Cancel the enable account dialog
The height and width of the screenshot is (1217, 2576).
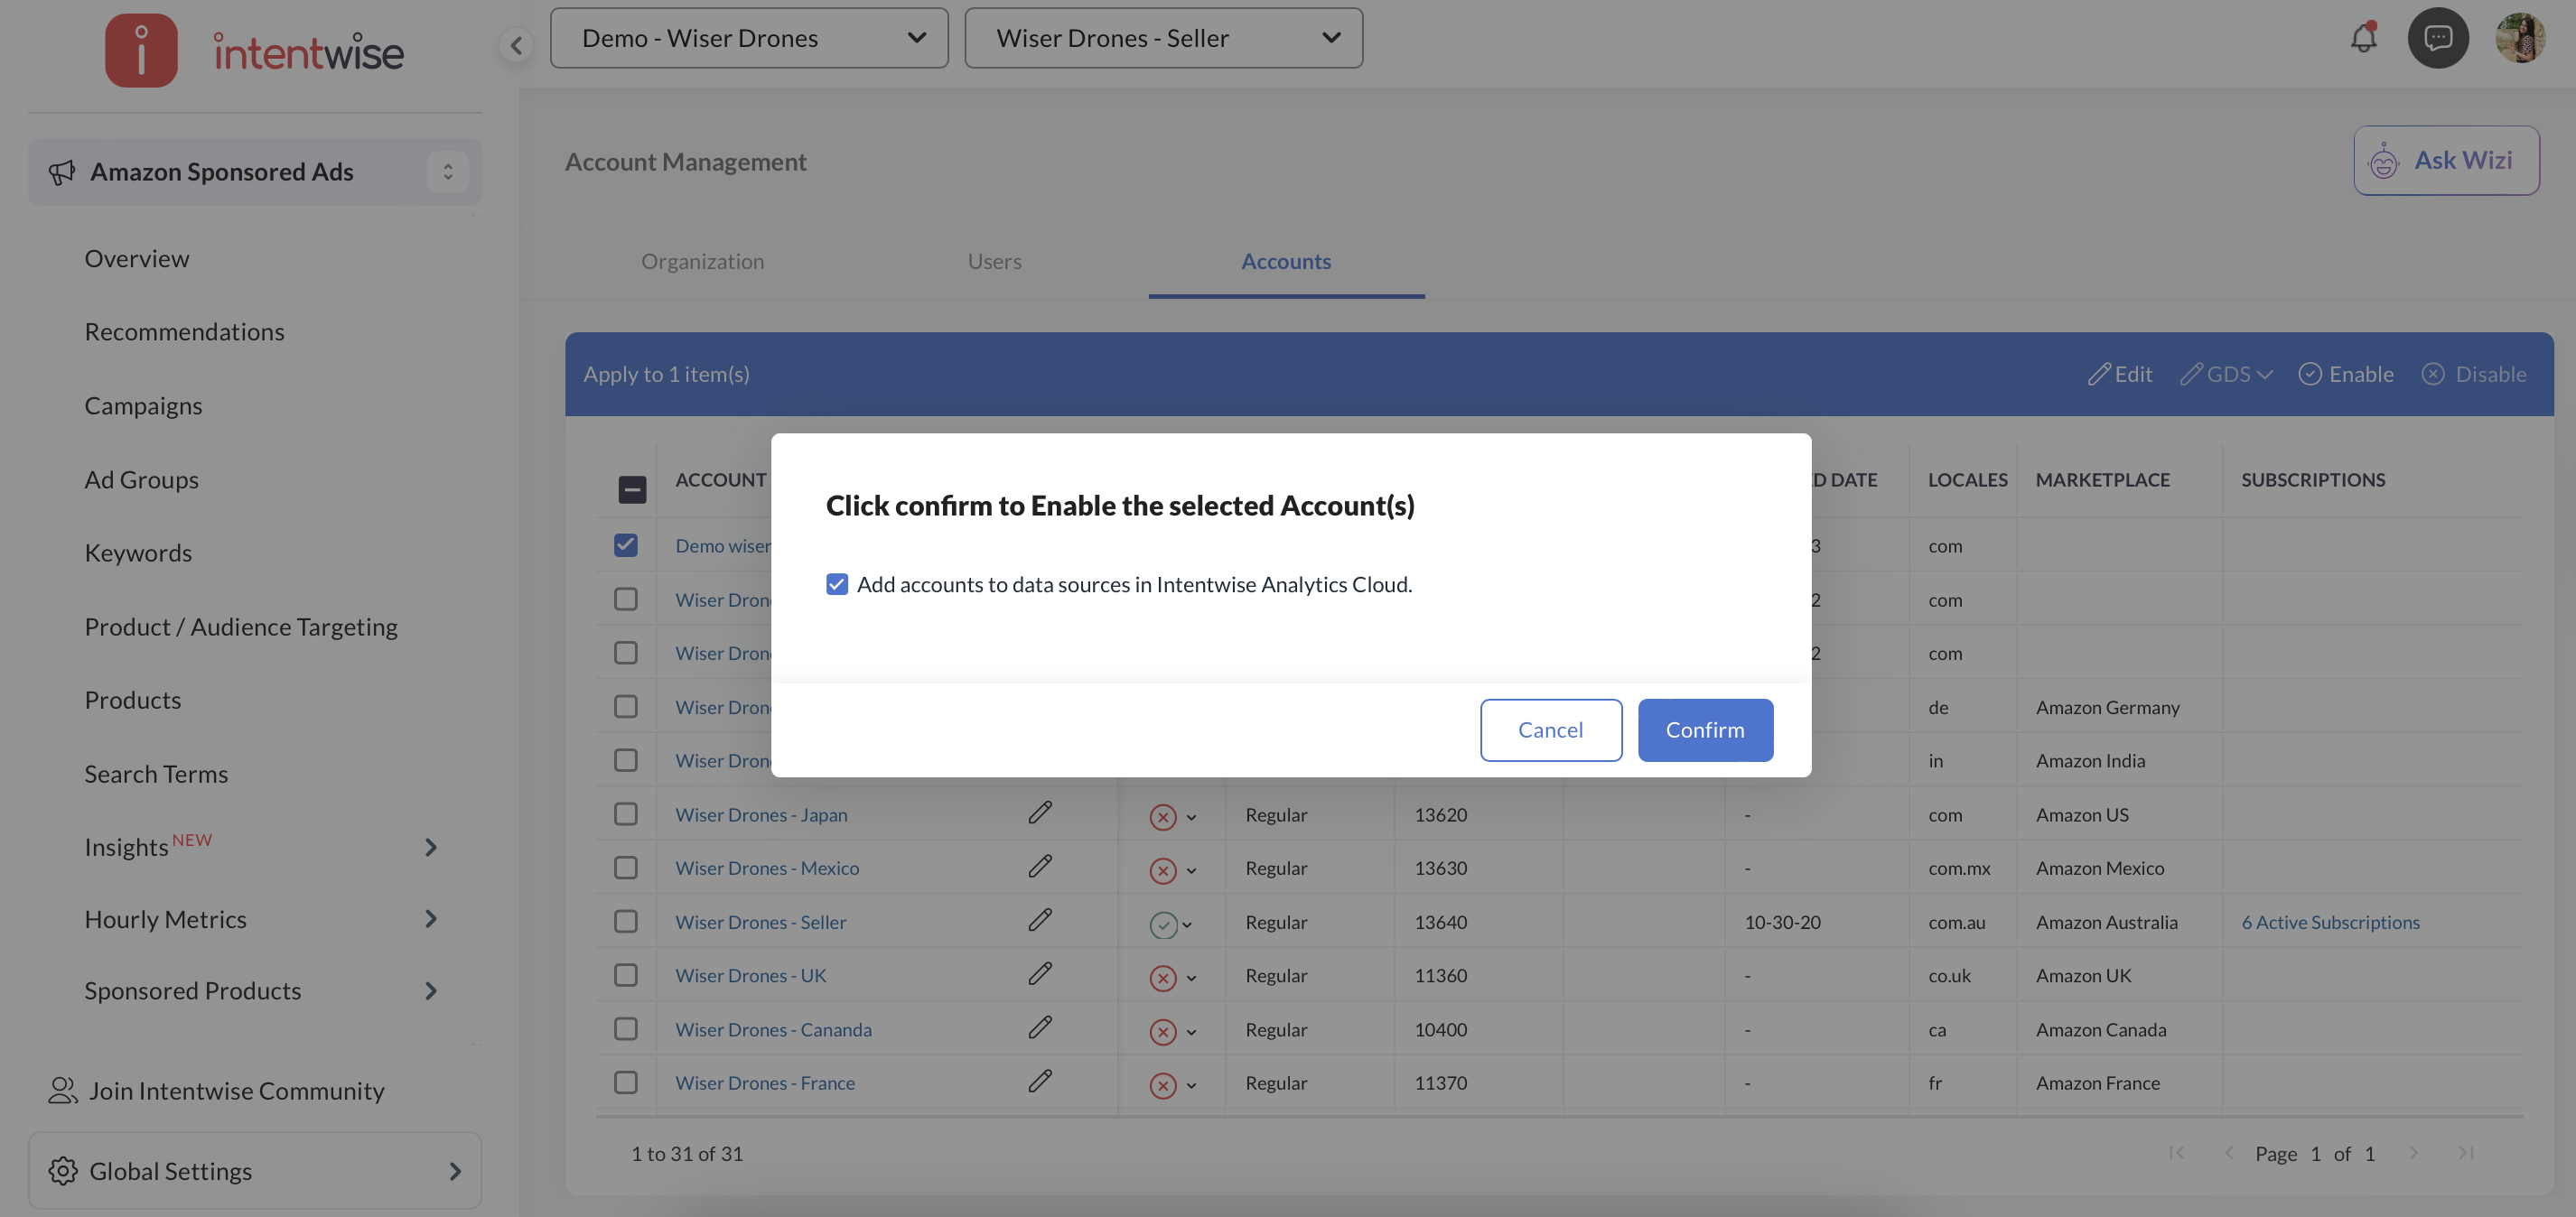click(1550, 729)
